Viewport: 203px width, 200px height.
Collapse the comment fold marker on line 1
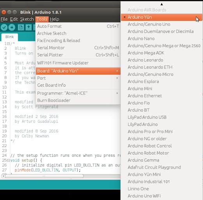pyautogui.click(x=8, y=44)
